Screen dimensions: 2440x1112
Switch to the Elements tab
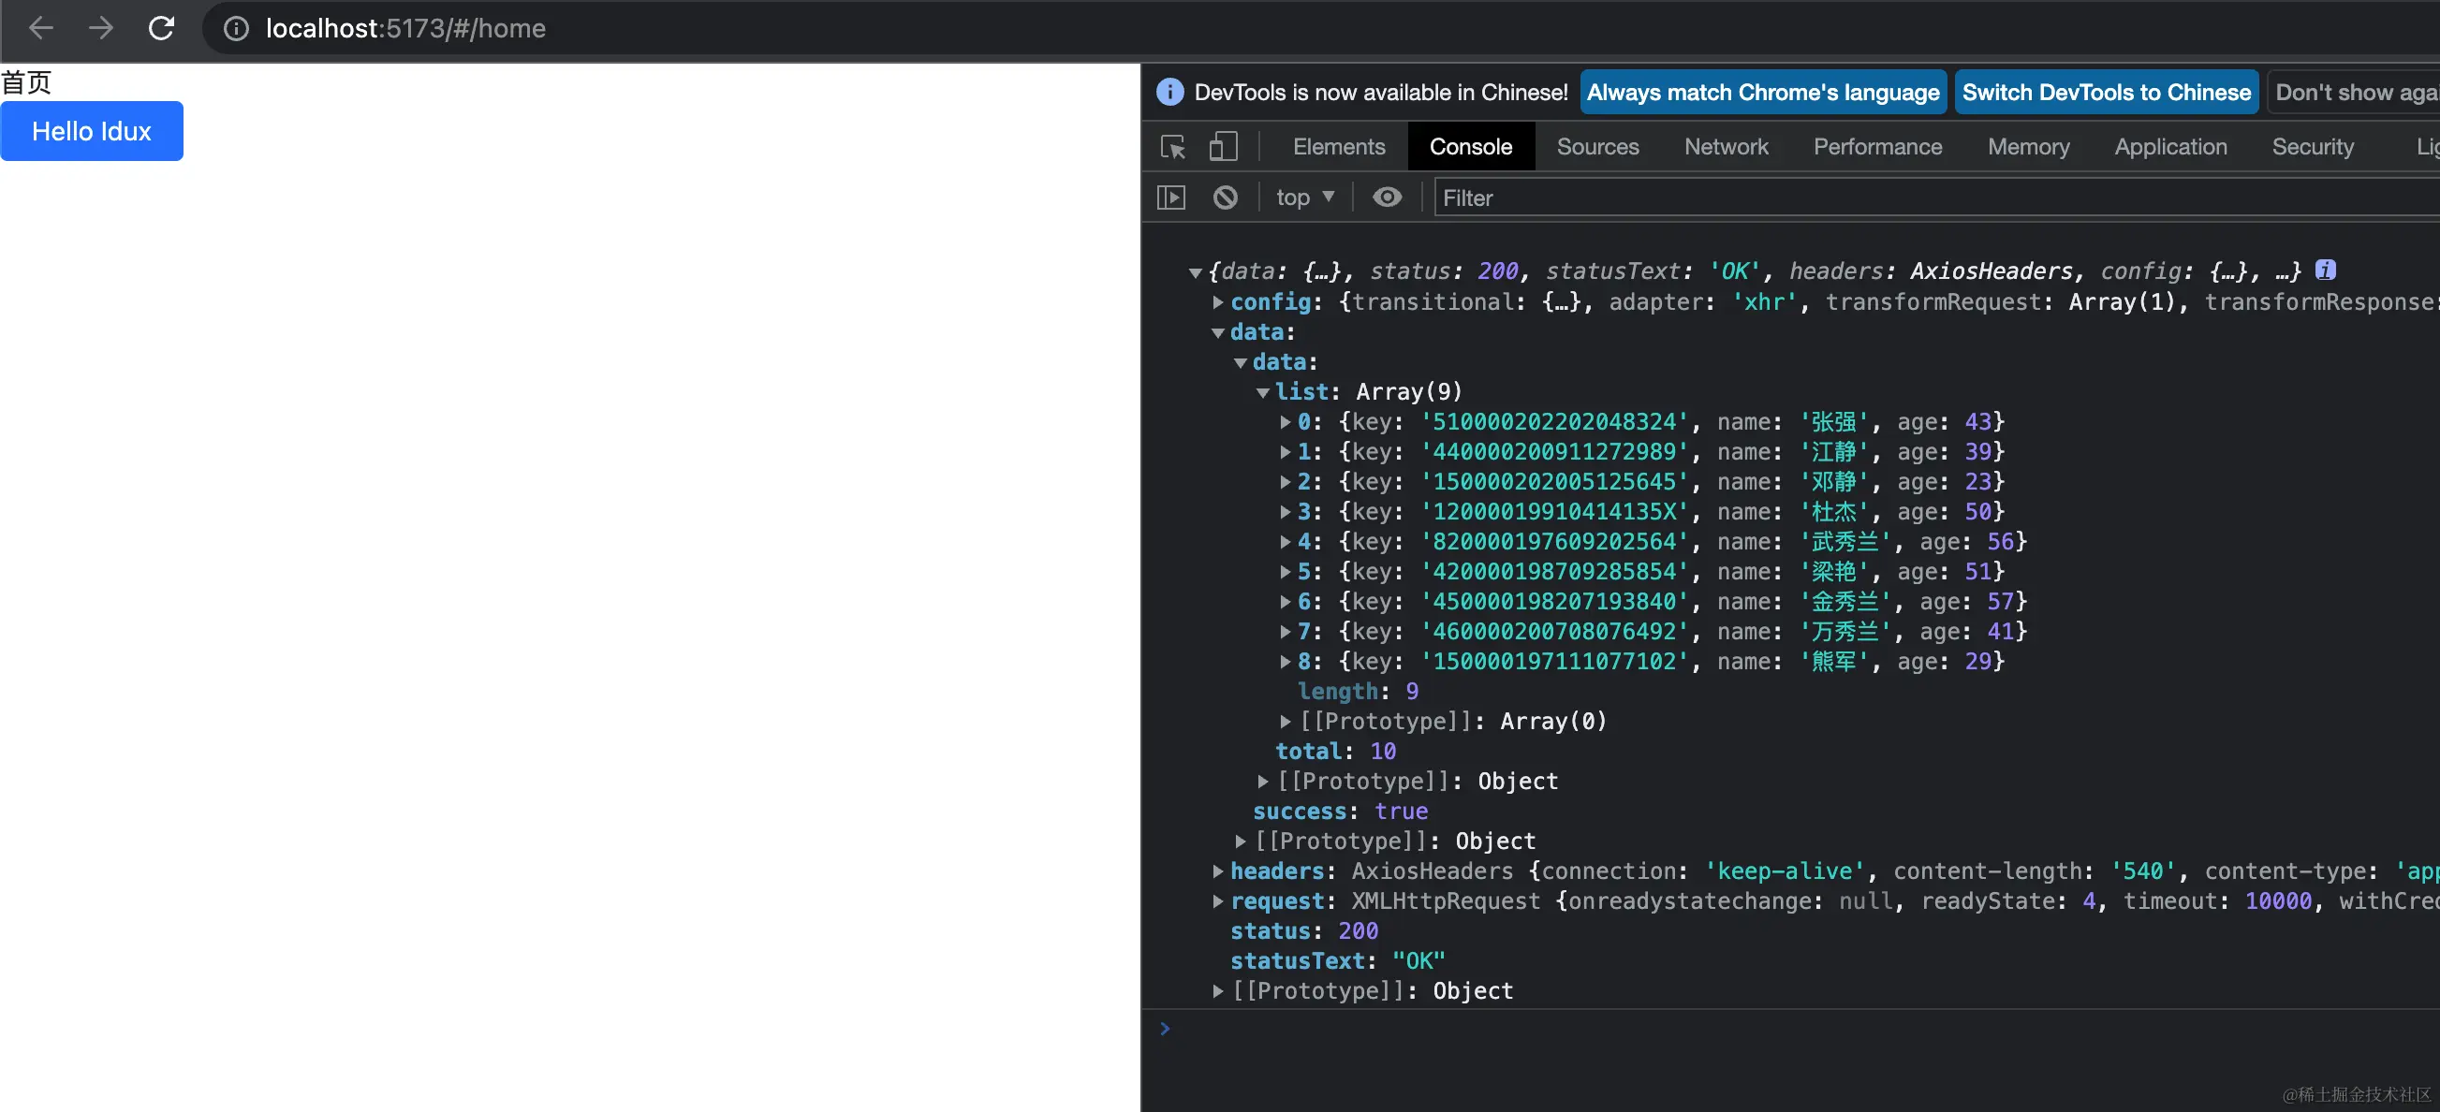point(1338,147)
